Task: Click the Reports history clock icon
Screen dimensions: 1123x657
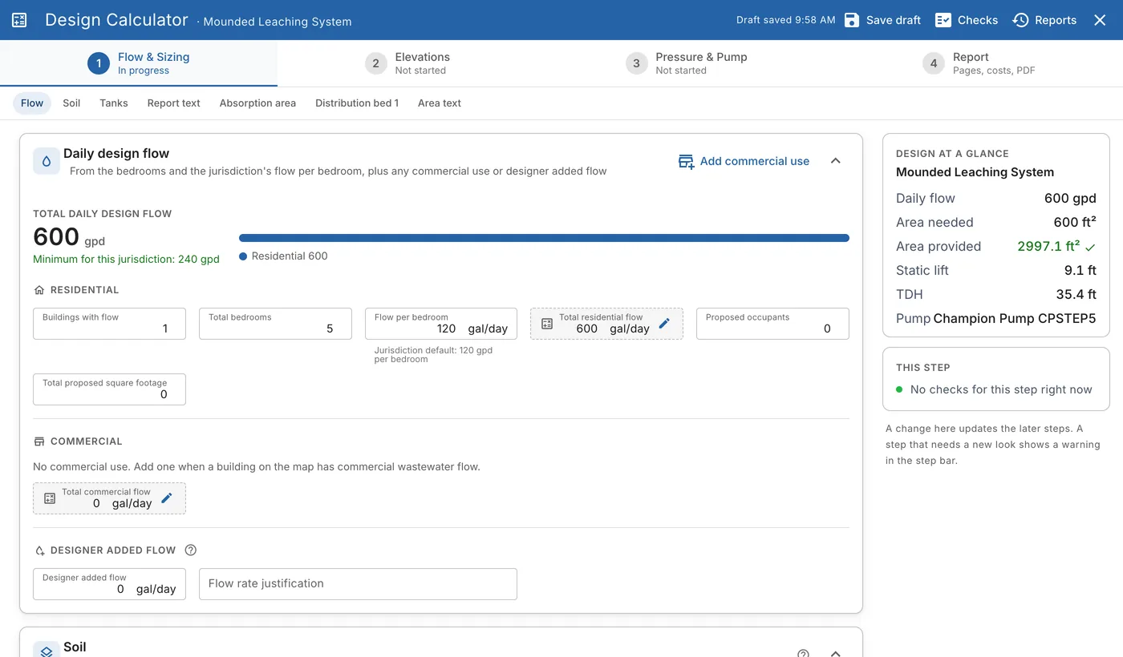Action: pos(1020,20)
